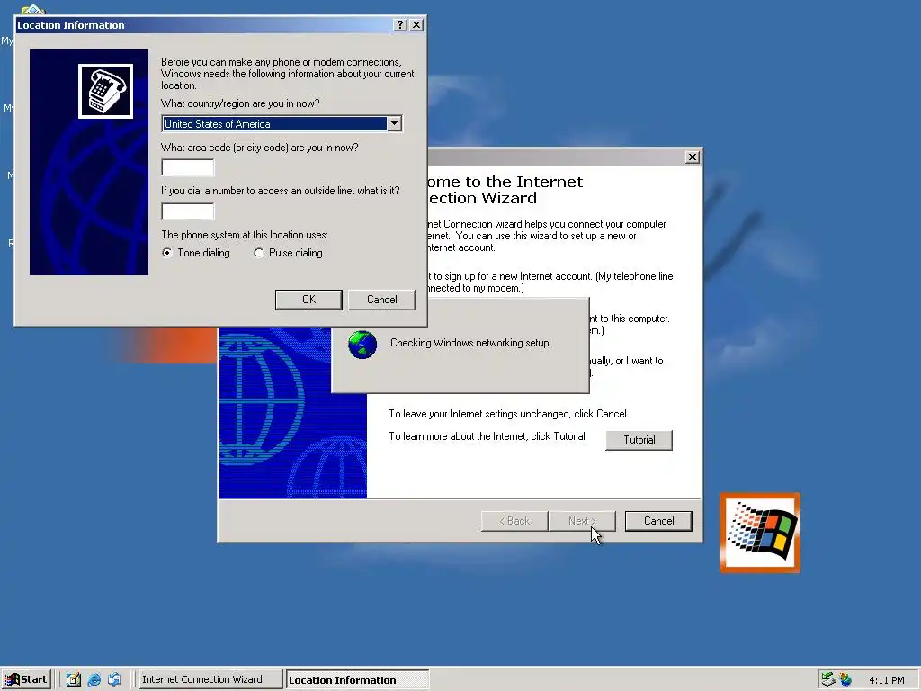The width and height of the screenshot is (921, 691).
Task: Click the globe icon in networking setup popup
Action: click(x=362, y=345)
